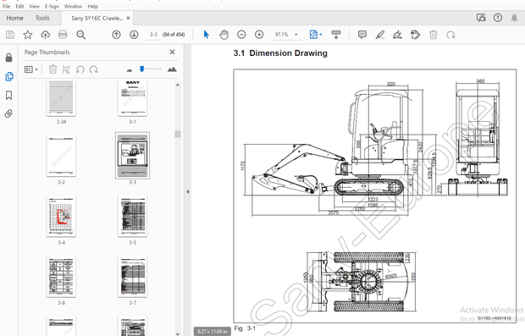Open the Help question mark icon

[498, 18]
